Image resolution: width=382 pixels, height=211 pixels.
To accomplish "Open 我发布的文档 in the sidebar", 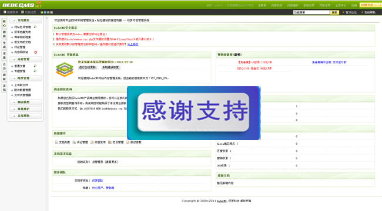I will pos(22,42).
